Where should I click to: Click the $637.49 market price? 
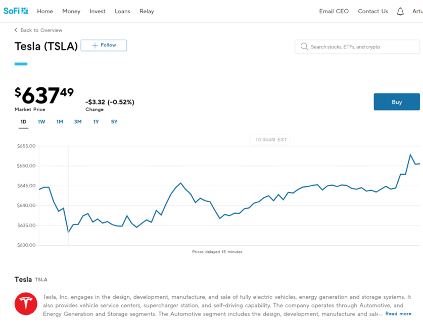click(x=44, y=95)
